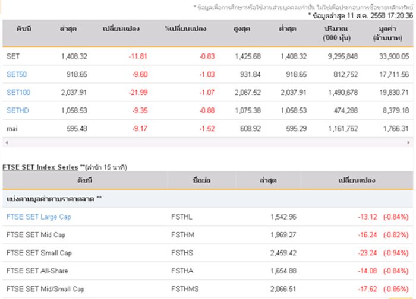
Task: Select the Mid Cap last value 1,969.27
Action: point(283,235)
